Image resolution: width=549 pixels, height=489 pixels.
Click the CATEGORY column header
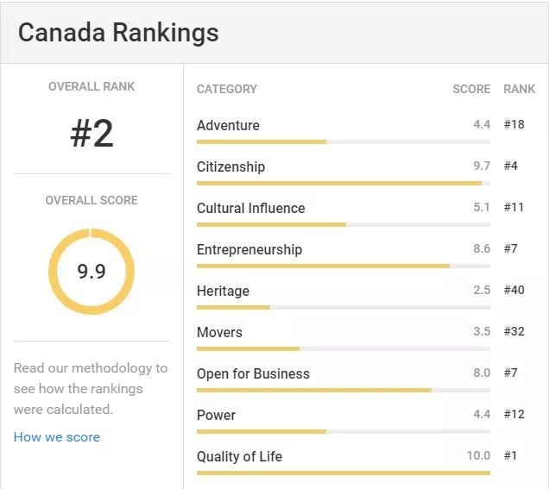point(227,89)
